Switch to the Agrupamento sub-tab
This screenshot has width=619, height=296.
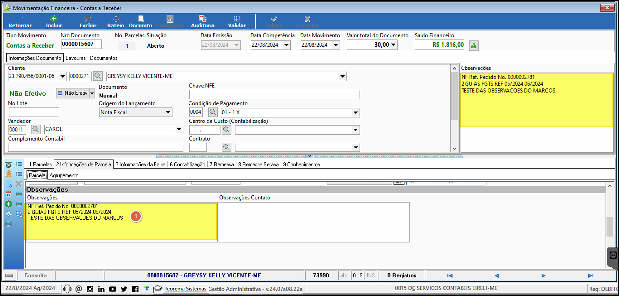coord(64,175)
